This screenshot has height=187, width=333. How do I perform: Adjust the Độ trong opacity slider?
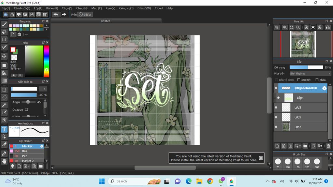(x=306, y=68)
